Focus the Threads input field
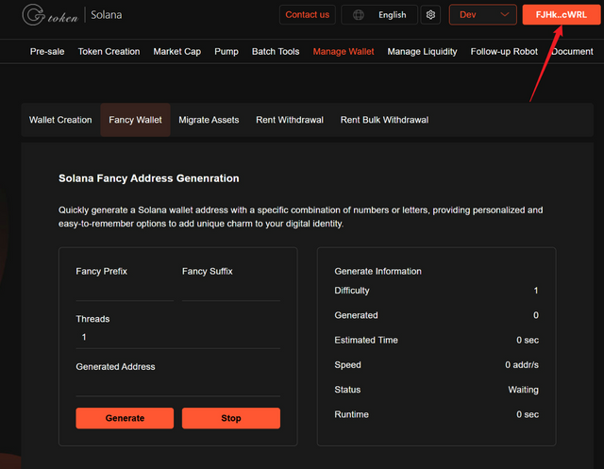Screen dimensions: 604x469 click(x=178, y=338)
